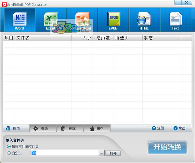Image resolution: width=195 pixels, height=163 pixels.
Task: Close the PDF Converter window
Action: [x=187, y=3]
